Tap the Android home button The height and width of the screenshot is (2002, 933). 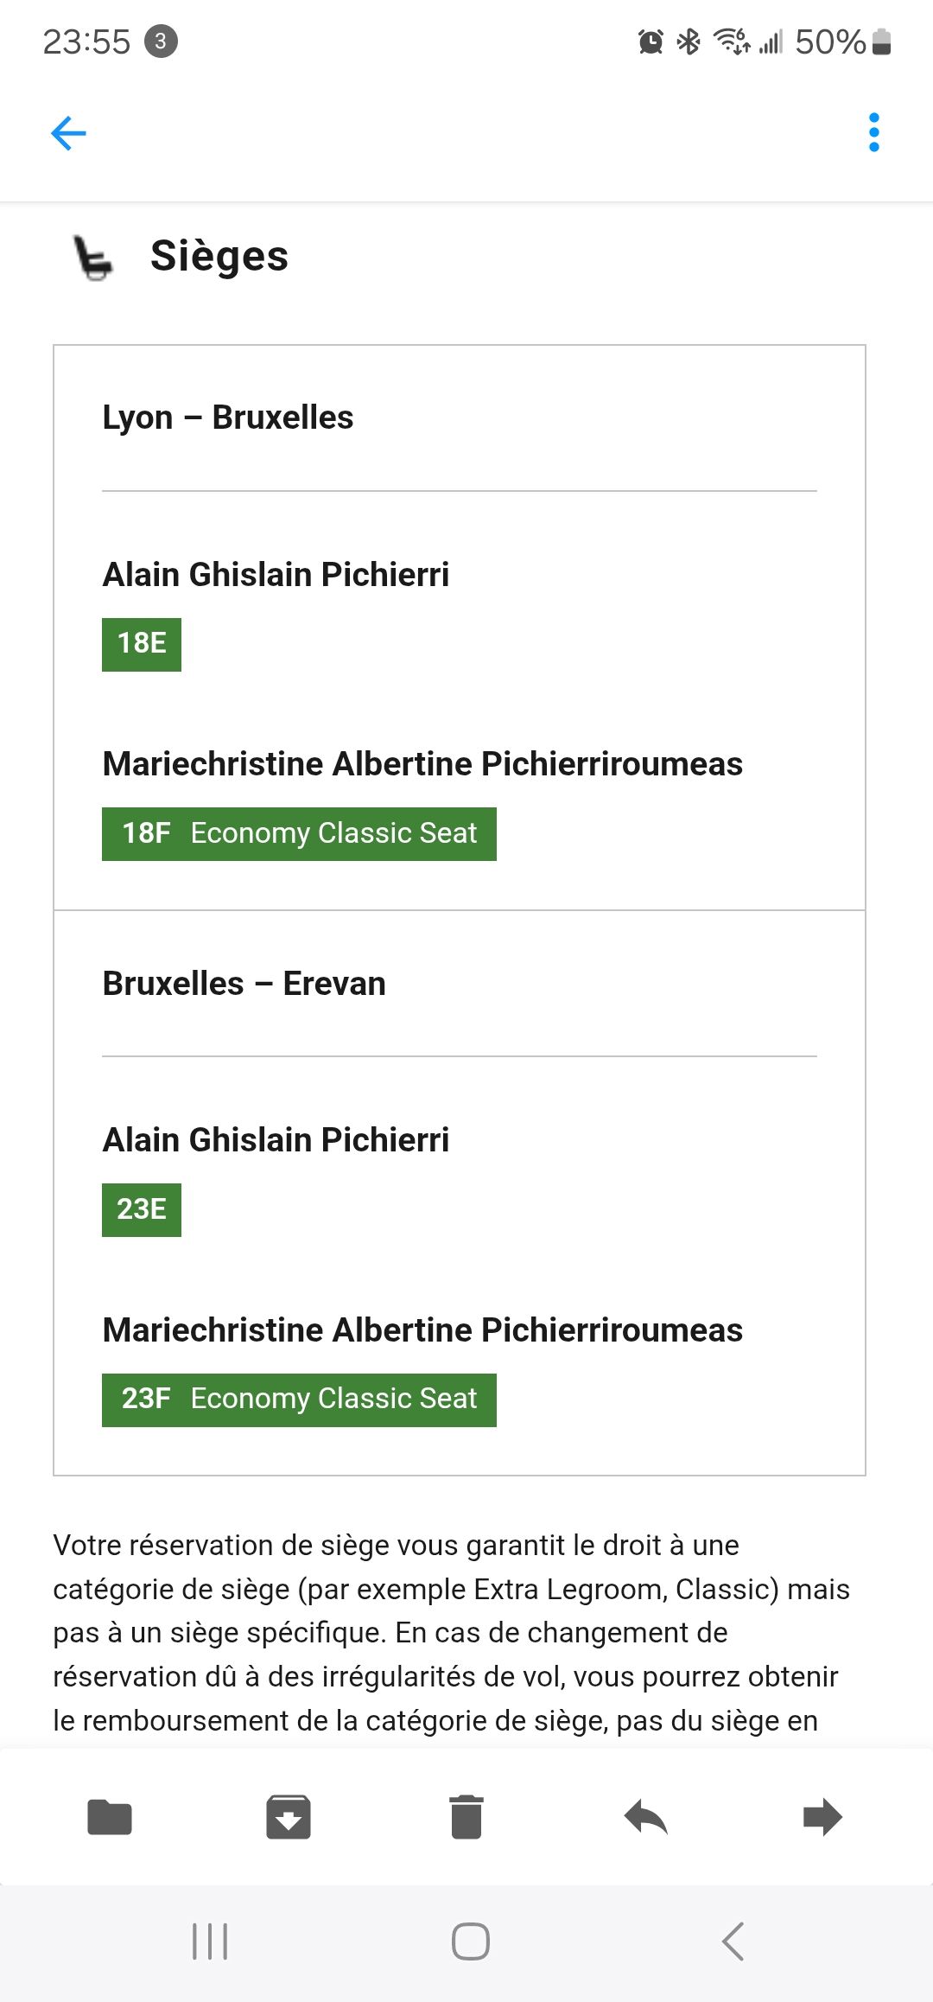pyautogui.click(x=471, y=1941)
